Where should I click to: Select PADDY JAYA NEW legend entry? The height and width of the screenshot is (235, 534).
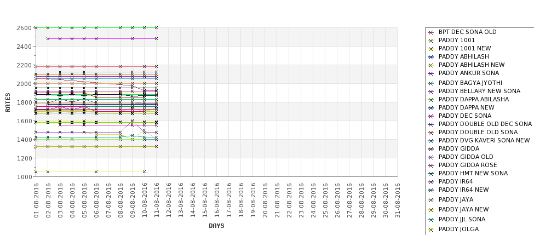point(463,209)
